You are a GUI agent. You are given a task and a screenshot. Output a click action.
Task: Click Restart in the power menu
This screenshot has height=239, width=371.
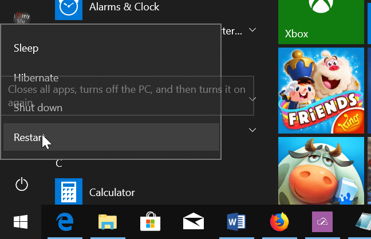click(29, 138)
